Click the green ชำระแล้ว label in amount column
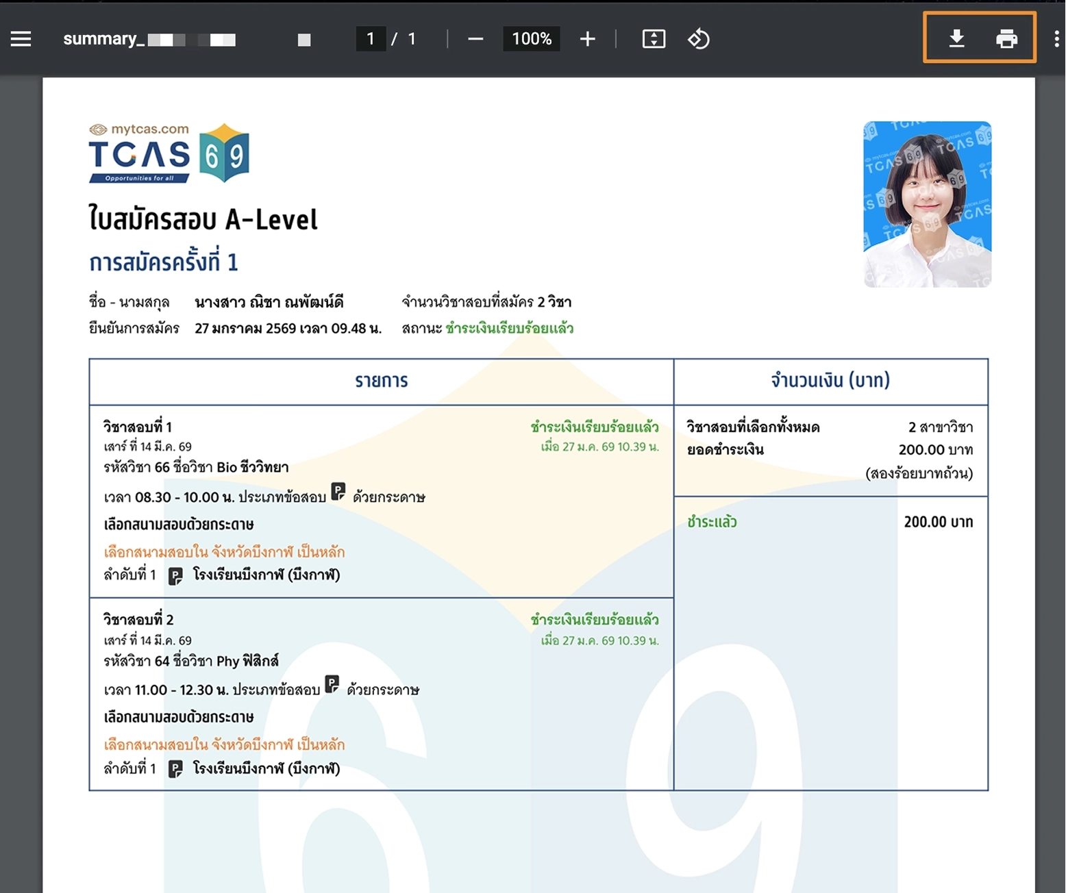This screenshot has height=893, width=1066. click(x=712, y=522)
